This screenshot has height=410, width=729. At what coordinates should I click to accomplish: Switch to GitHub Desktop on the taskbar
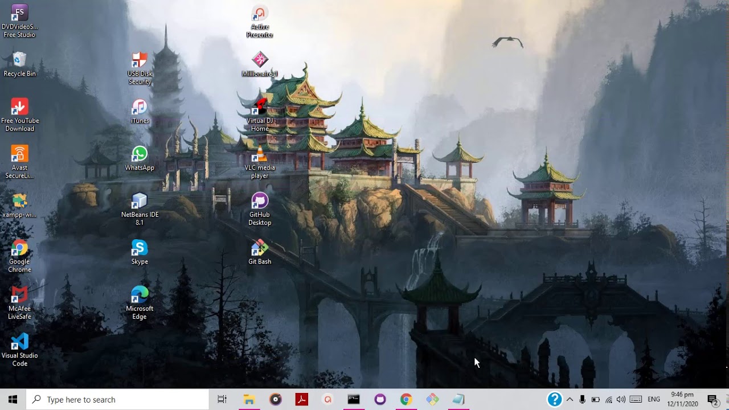[x=380, y=399]
